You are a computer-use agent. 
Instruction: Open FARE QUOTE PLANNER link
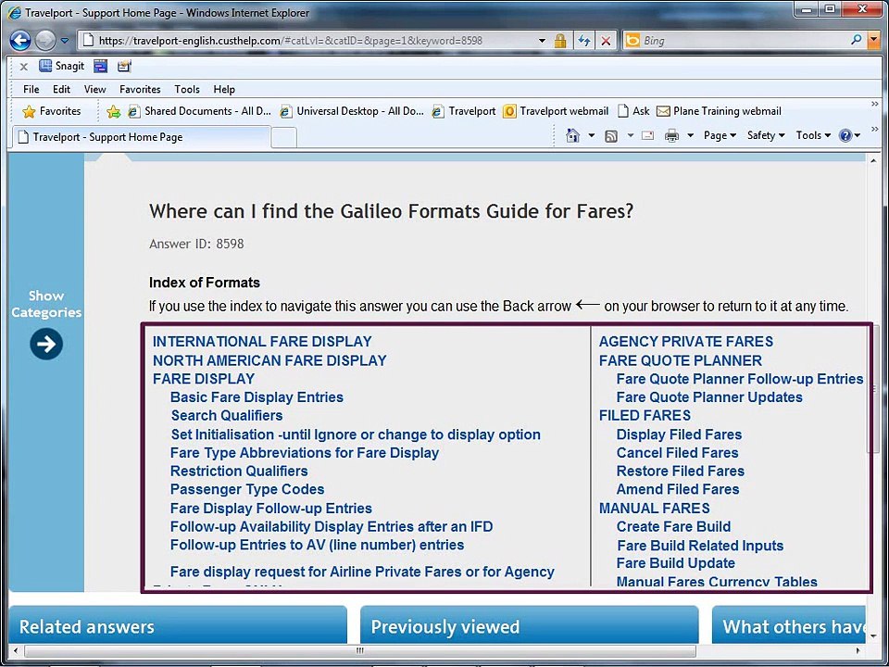pyautogui.click(x=681, y=360)
